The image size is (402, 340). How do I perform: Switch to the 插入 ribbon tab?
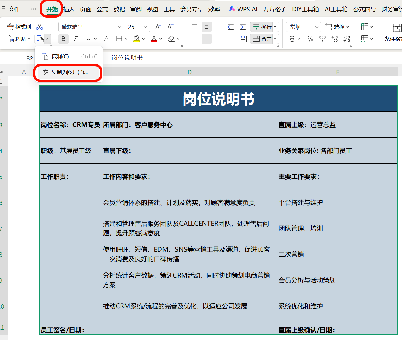68,9
